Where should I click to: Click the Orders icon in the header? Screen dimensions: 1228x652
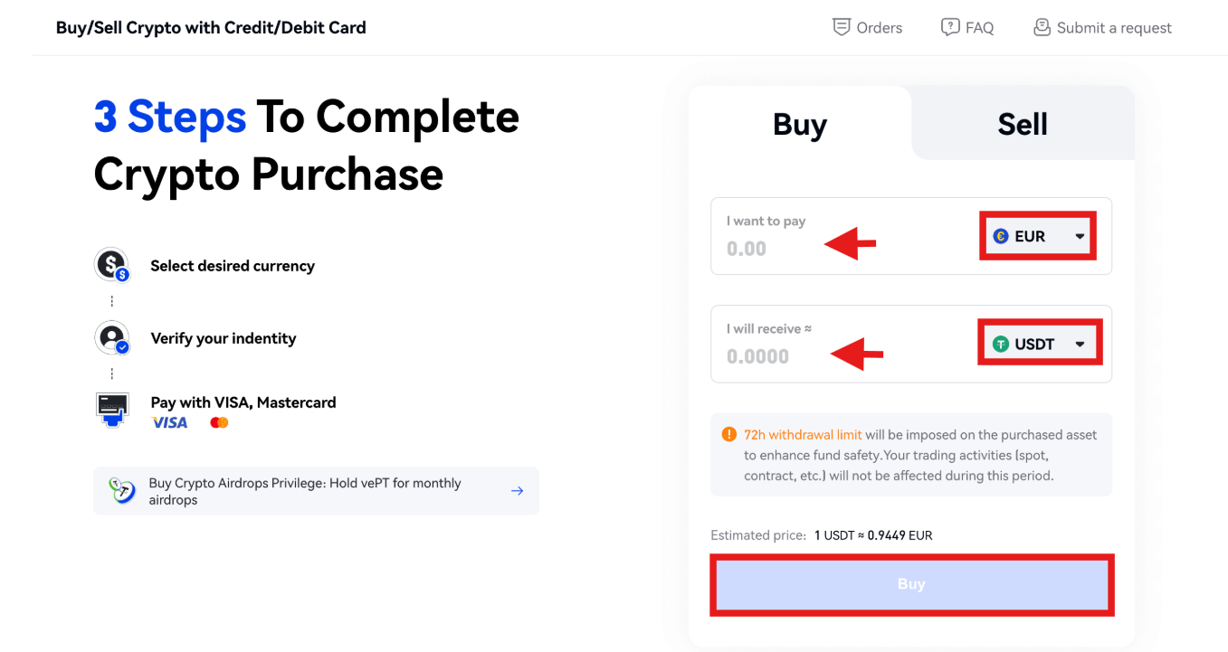(842, 27)
